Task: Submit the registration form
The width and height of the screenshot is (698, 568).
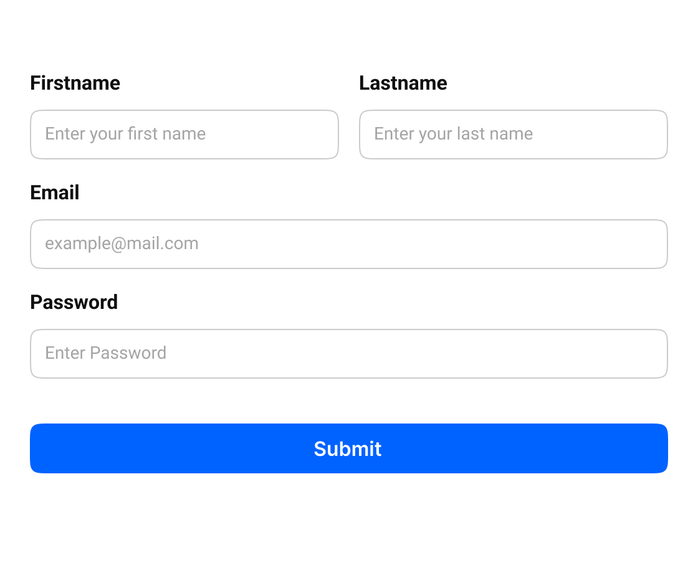Action: (x=349, y=448)
